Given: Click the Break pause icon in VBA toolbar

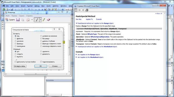Looking at the screenshot, I should pos(39,9).
